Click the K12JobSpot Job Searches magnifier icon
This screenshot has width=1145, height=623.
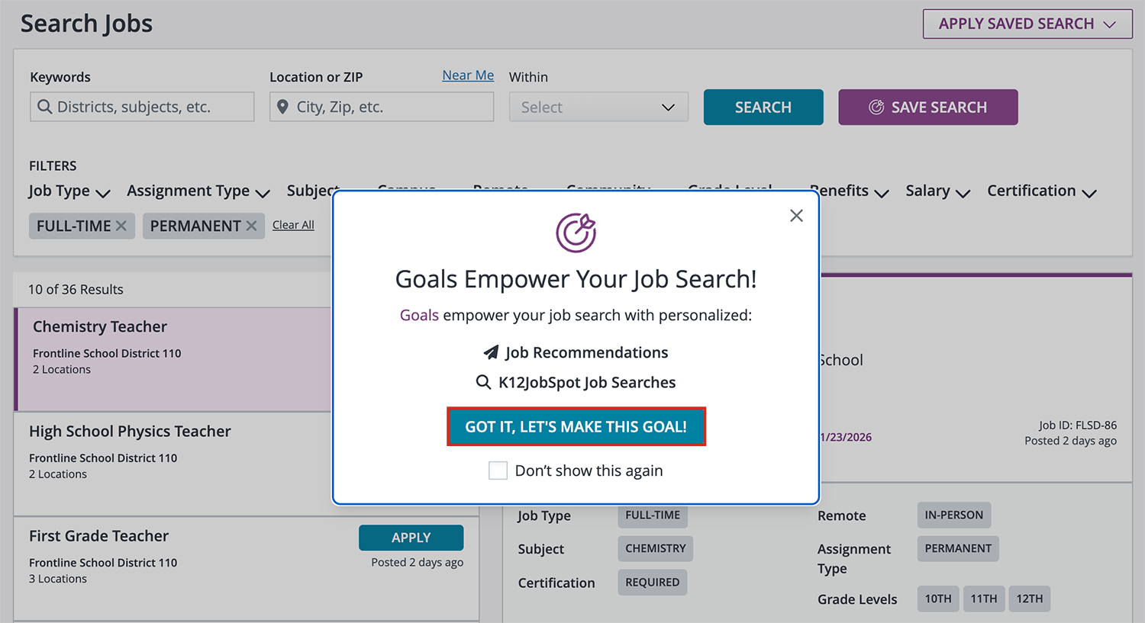coord(483,382)
